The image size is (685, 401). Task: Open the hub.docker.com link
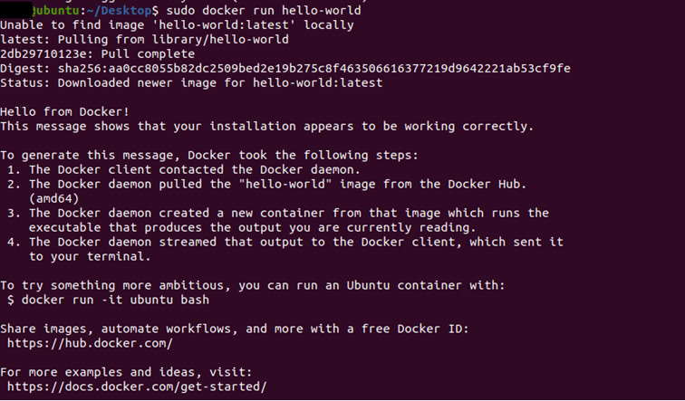tap(90, 344)
